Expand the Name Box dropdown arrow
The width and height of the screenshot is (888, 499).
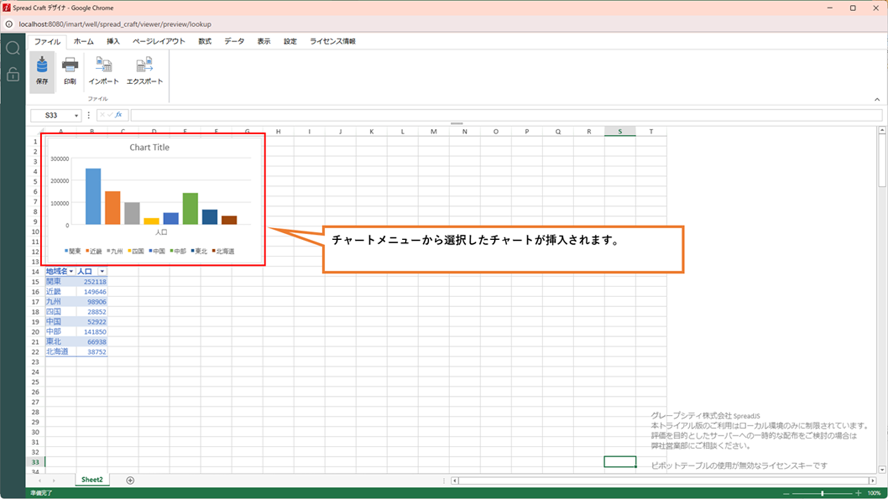pos(76,116)
